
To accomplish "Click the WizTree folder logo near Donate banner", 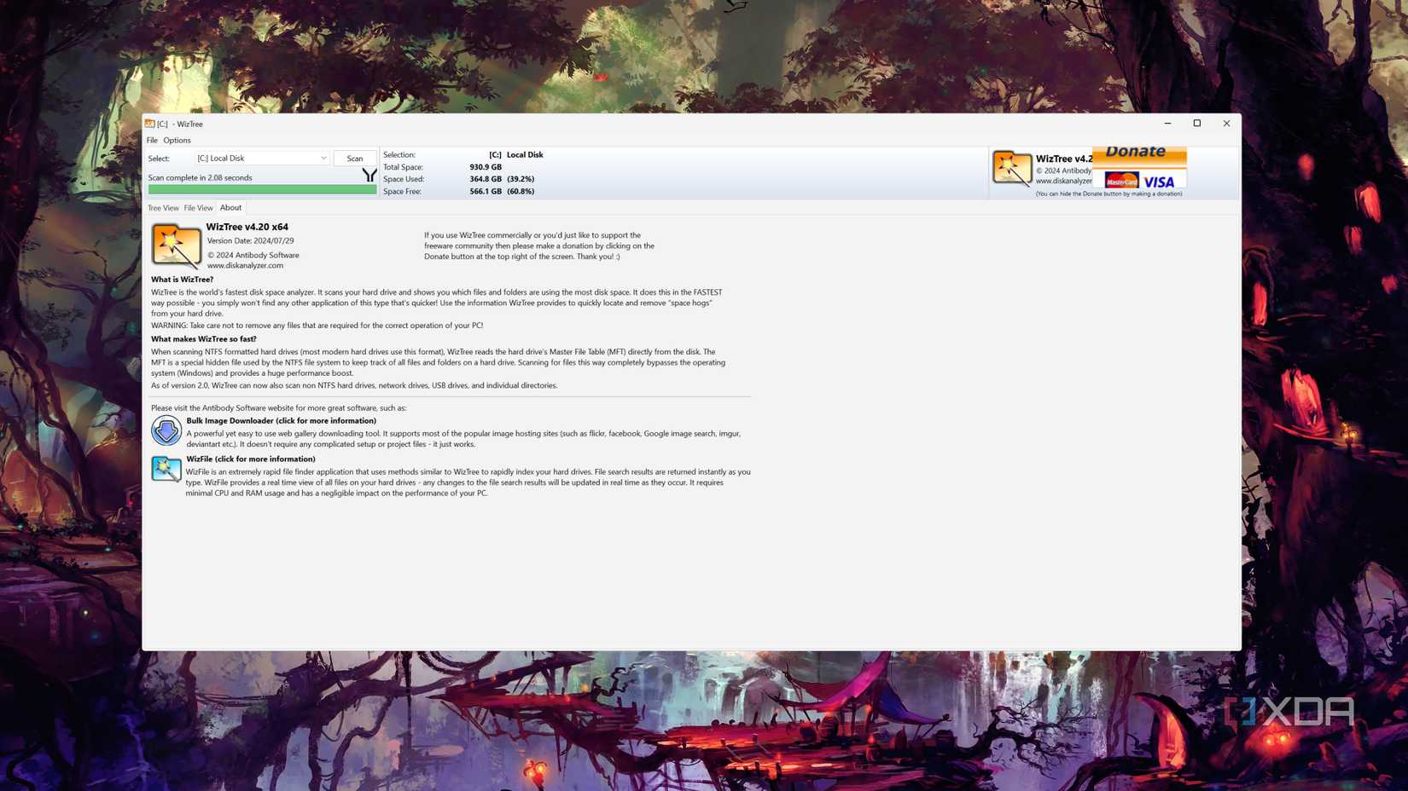I will pos(1012,168).
